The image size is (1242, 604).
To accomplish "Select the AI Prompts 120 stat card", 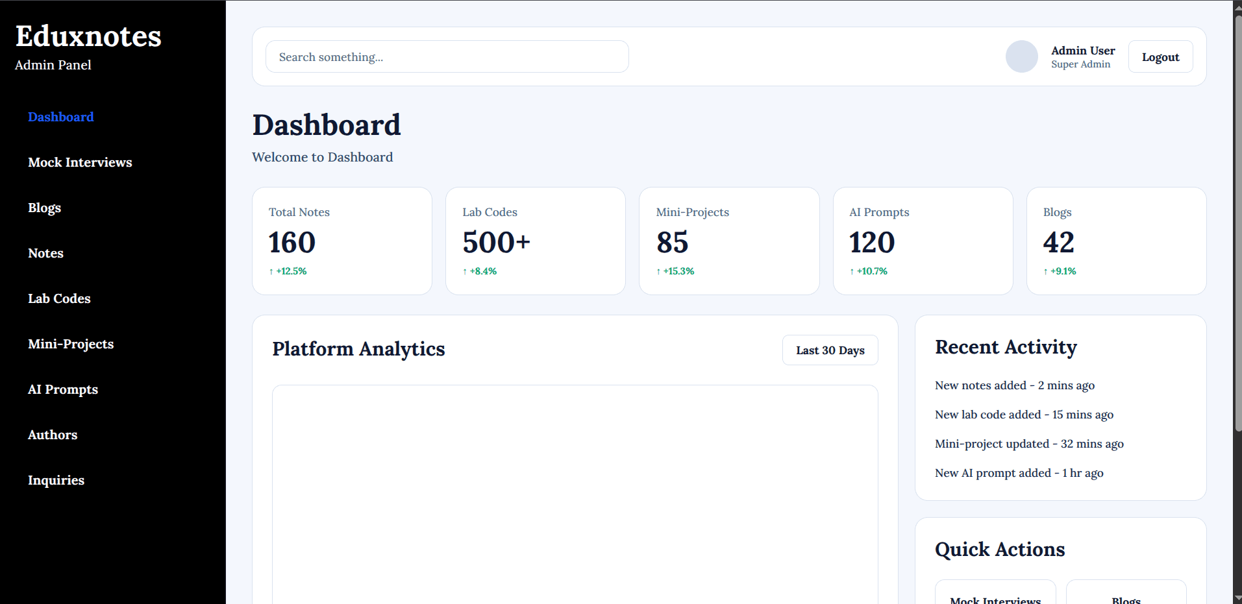I will 923,241.
